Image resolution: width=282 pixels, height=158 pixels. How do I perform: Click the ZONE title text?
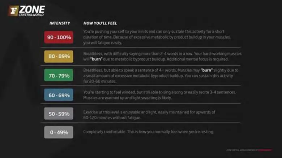point(33,9)
